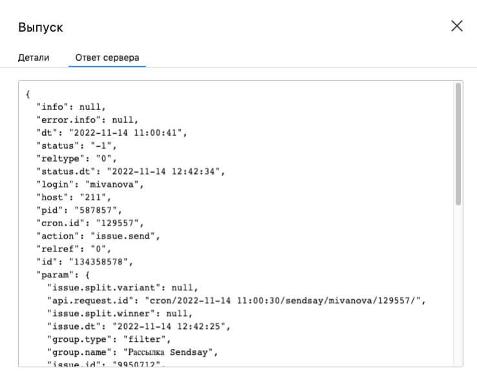Click the "status.dt" timestamp line
The width and height of the screenshot is (477, 384).
coord(131,171)
